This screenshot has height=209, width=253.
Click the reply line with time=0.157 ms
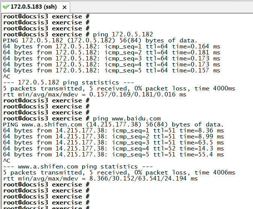click(111, 71)
